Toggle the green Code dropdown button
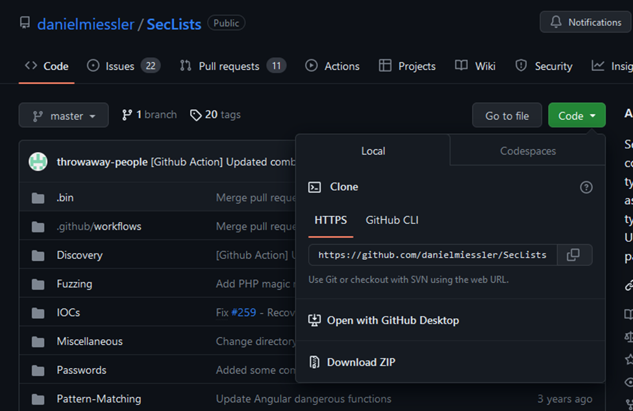Image resolution: width=633 pixels, height=411 pixels. point(577,115)
